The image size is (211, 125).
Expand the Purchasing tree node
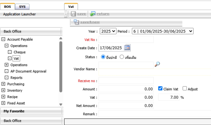pos(3,84)
